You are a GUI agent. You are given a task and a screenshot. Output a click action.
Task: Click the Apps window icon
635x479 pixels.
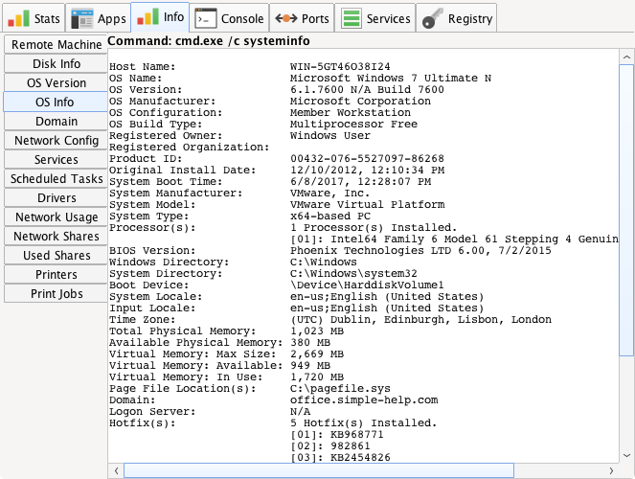(x=82, y=18)
